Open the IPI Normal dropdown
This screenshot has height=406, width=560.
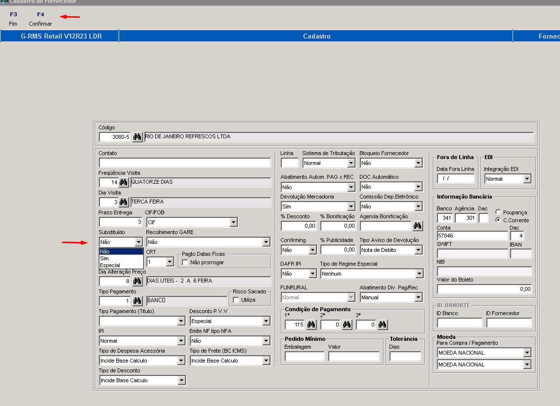[181, 341]
